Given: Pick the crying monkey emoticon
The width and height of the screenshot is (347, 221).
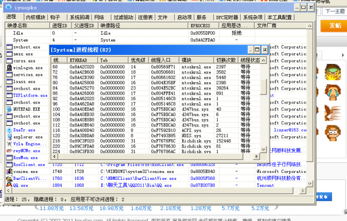Looking at the screenshot, I should [x=333, y=93].
